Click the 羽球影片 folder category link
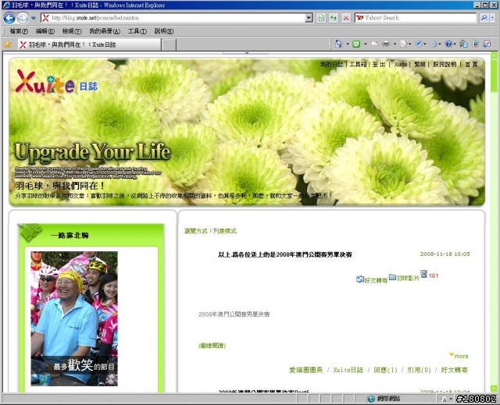Screen dimensions: 500x405 [404, 278]
